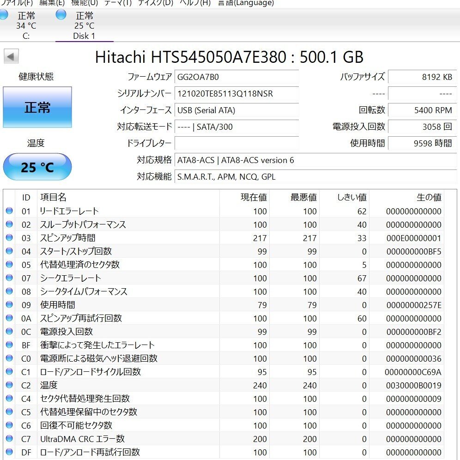460x460 pixels.
Task: Click status orb for ID C7 row
Action: click(9, 438)
